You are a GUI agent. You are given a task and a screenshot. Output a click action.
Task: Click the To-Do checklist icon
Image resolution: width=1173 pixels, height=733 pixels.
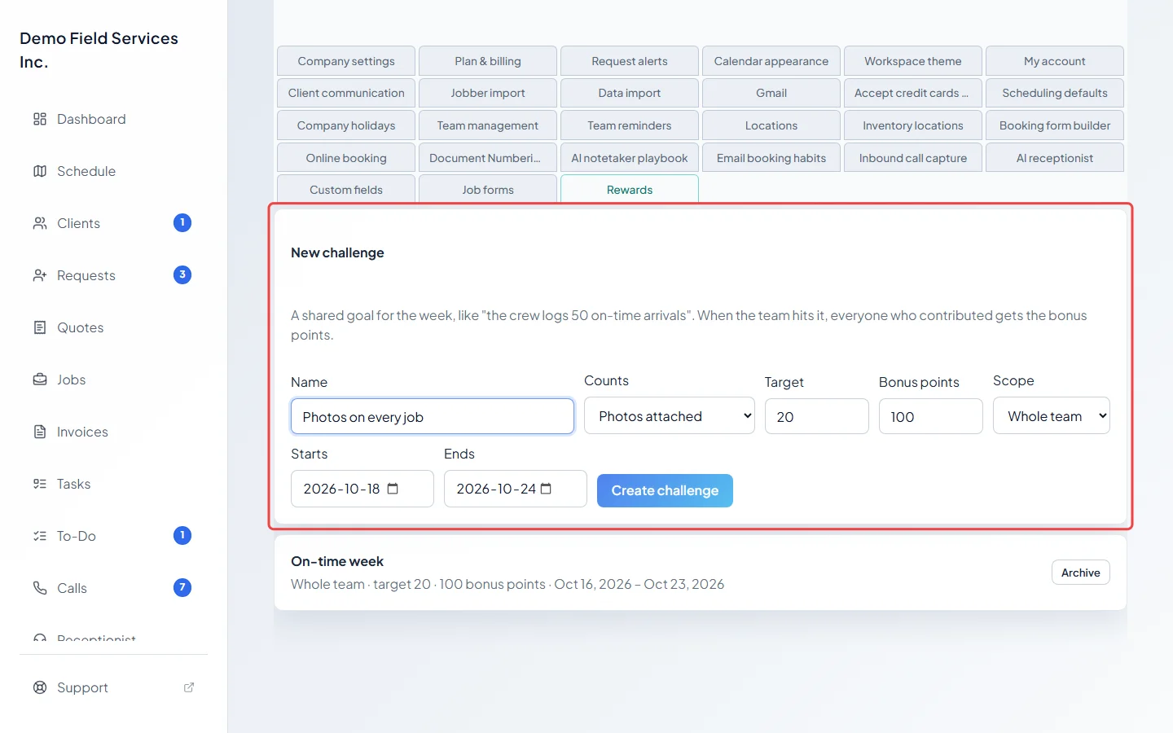[x=40, y=536]
